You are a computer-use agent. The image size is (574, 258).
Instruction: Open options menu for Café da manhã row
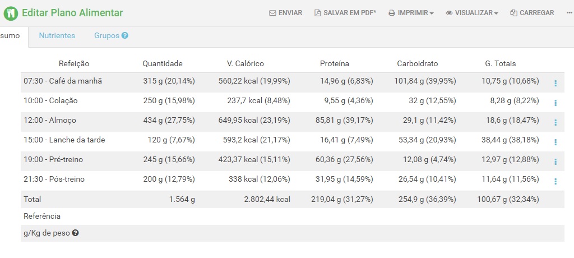click(x=556, y=83)
